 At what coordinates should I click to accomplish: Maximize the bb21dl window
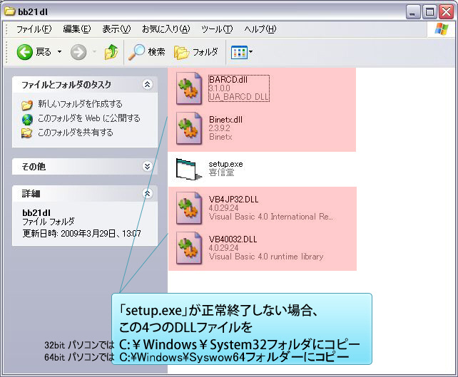tap(429, 12)
